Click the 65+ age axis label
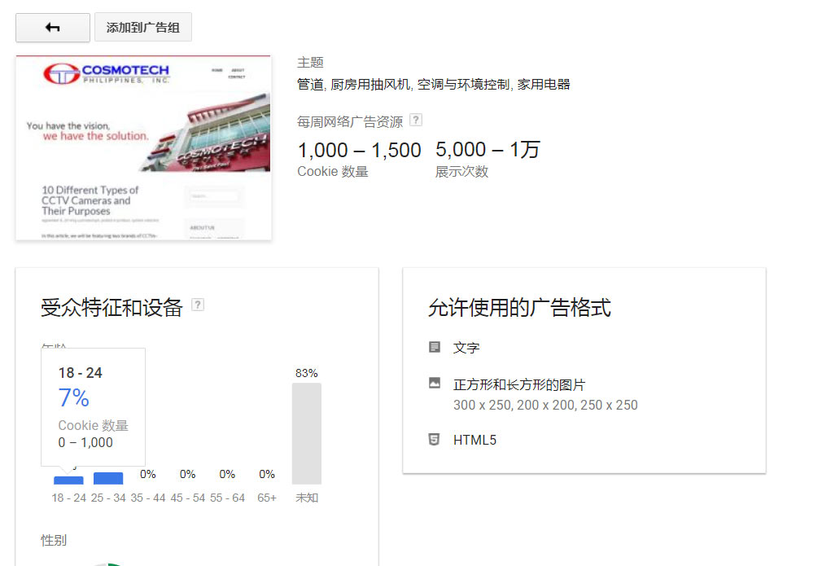 tap(267, 498)
